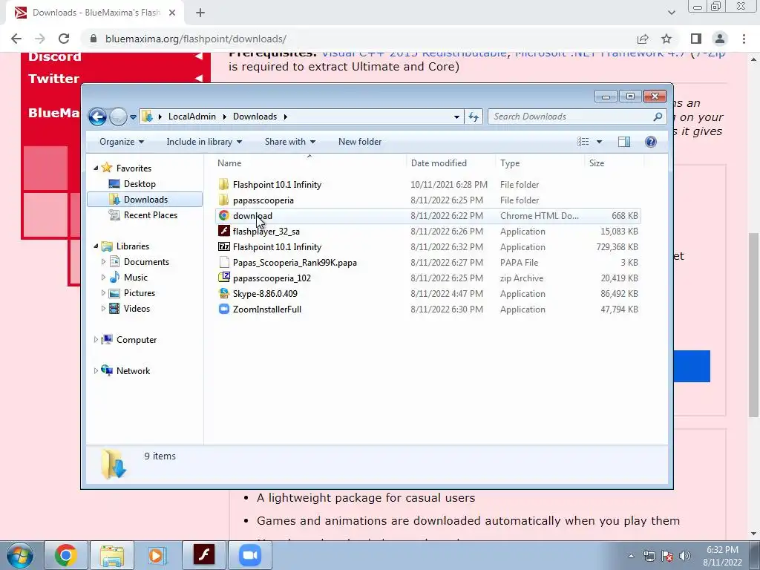
Task: Select the Music library
Action: 135,278
